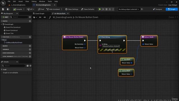
Task: Click Mouse Event output pin
Action: 84,48
